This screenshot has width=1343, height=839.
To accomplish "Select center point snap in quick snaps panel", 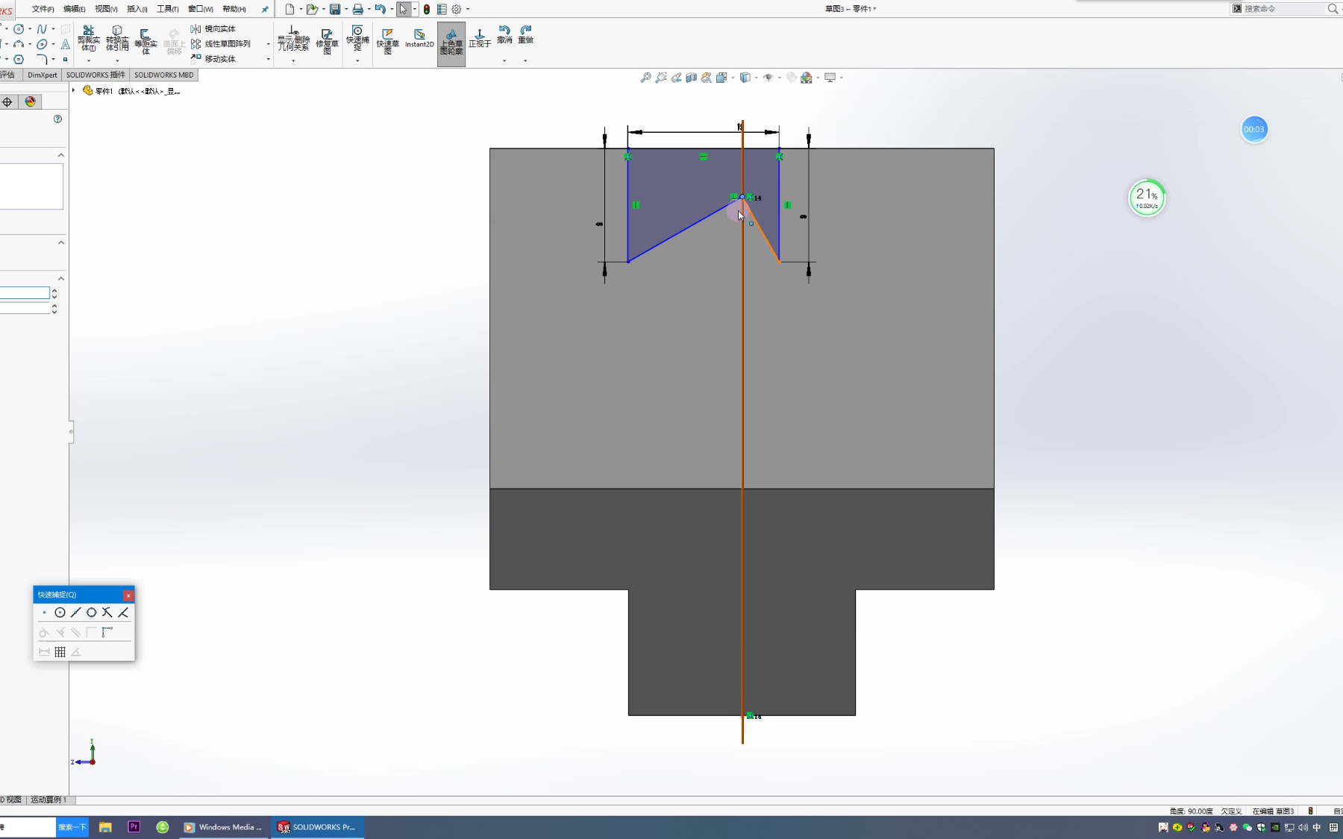I will click(60, 612).
